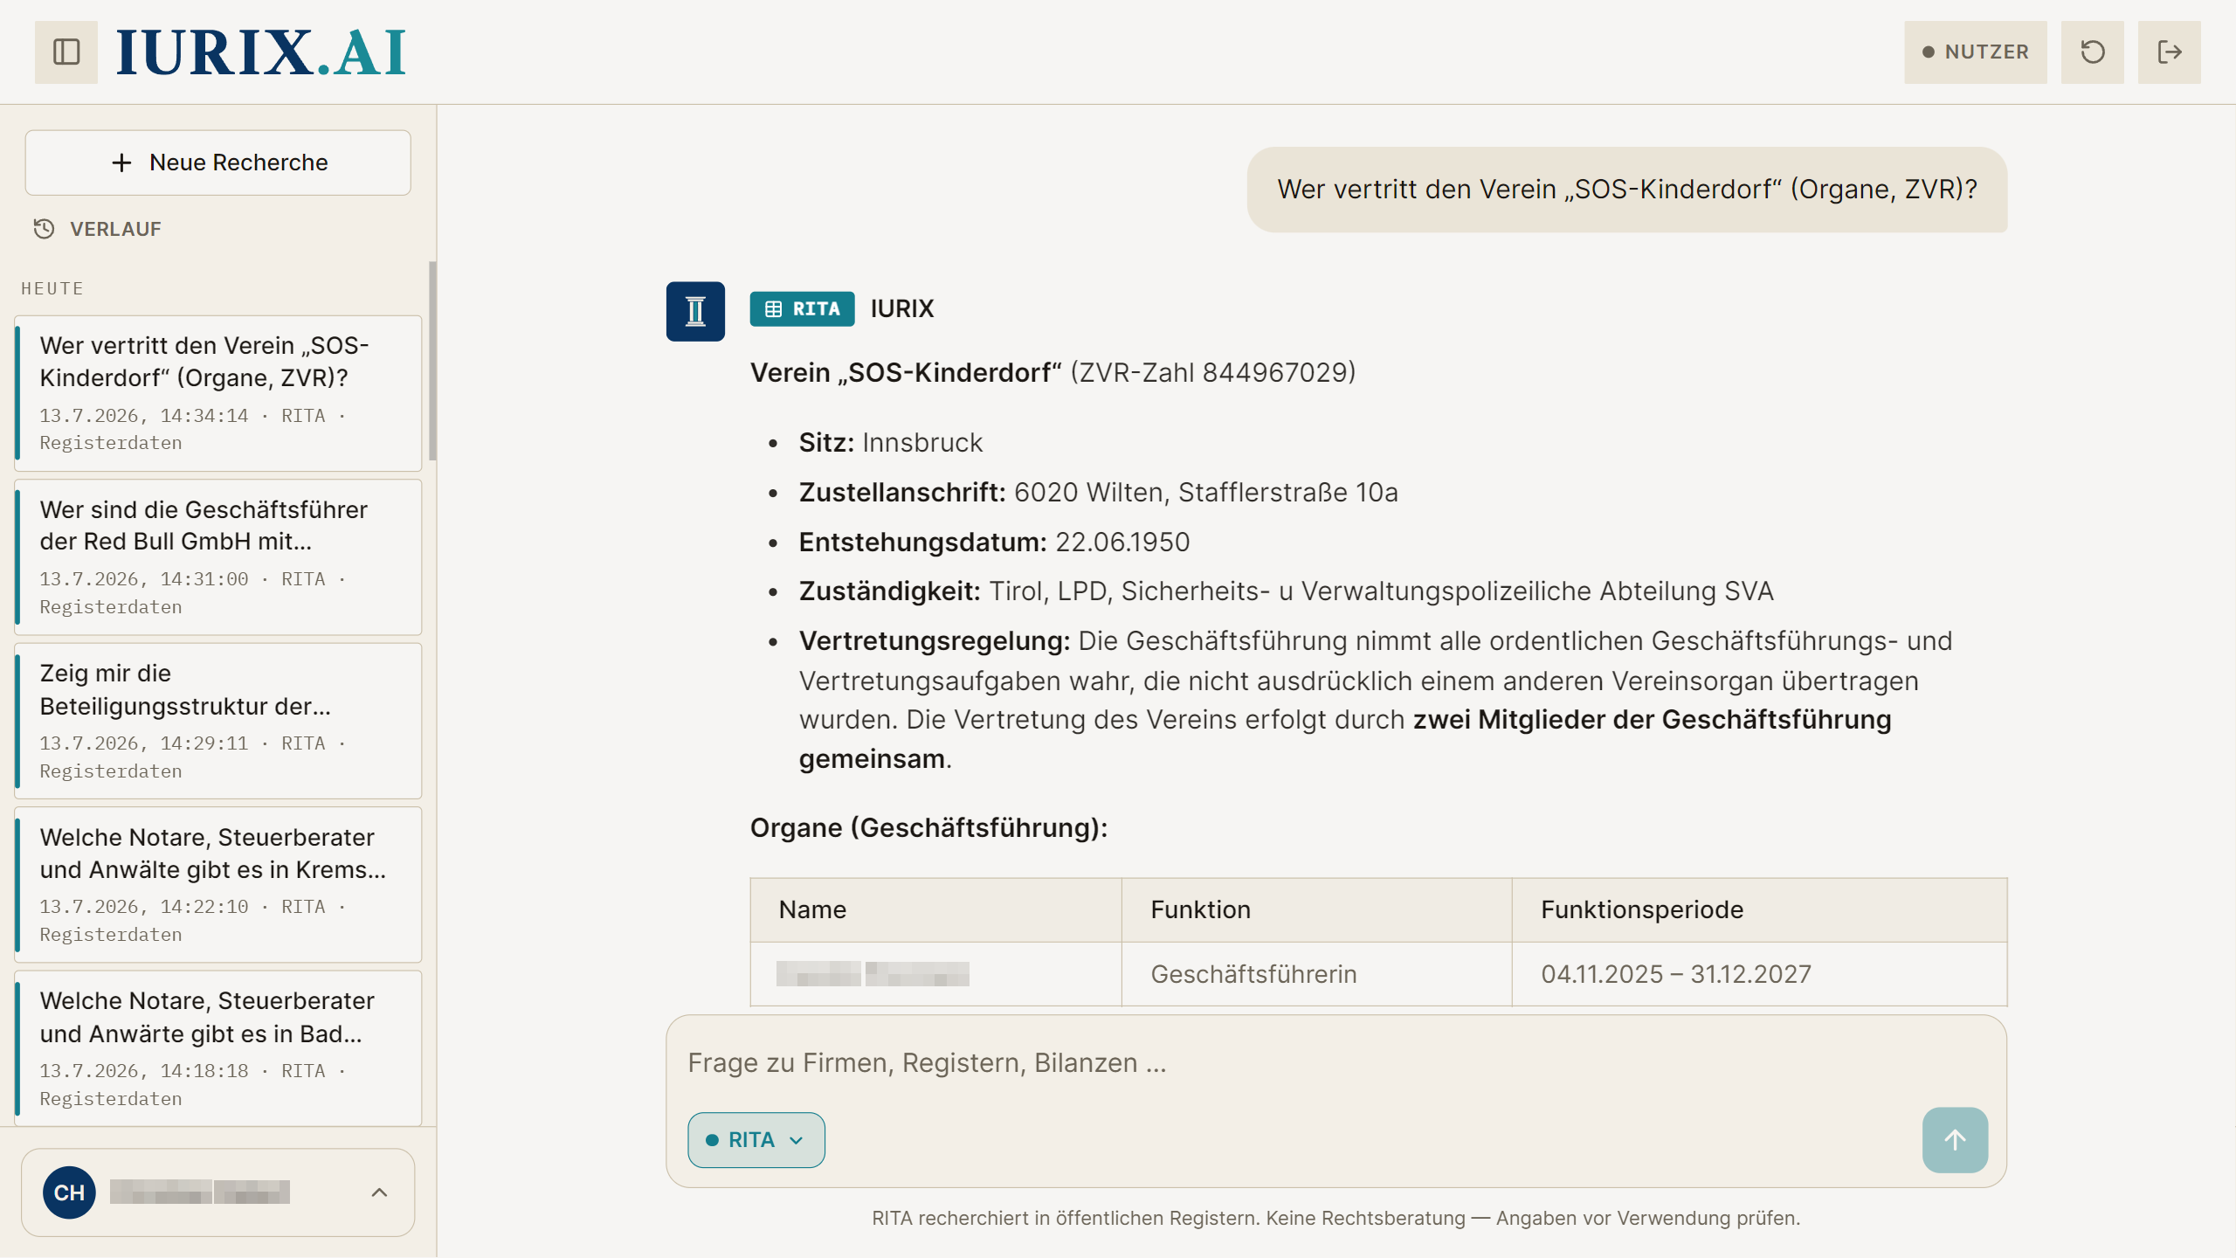Focus the Frage zu Firmen input field
This screenshot has width=2236, height=1258.
click(x=1336, y=1063)
